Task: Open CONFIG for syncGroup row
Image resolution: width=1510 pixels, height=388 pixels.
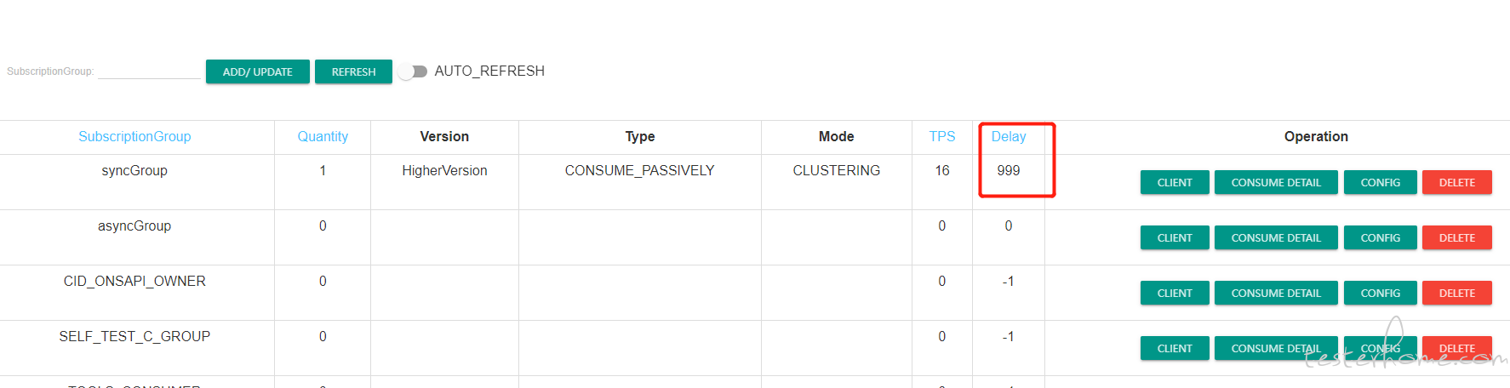Action: pos(1381,182)
